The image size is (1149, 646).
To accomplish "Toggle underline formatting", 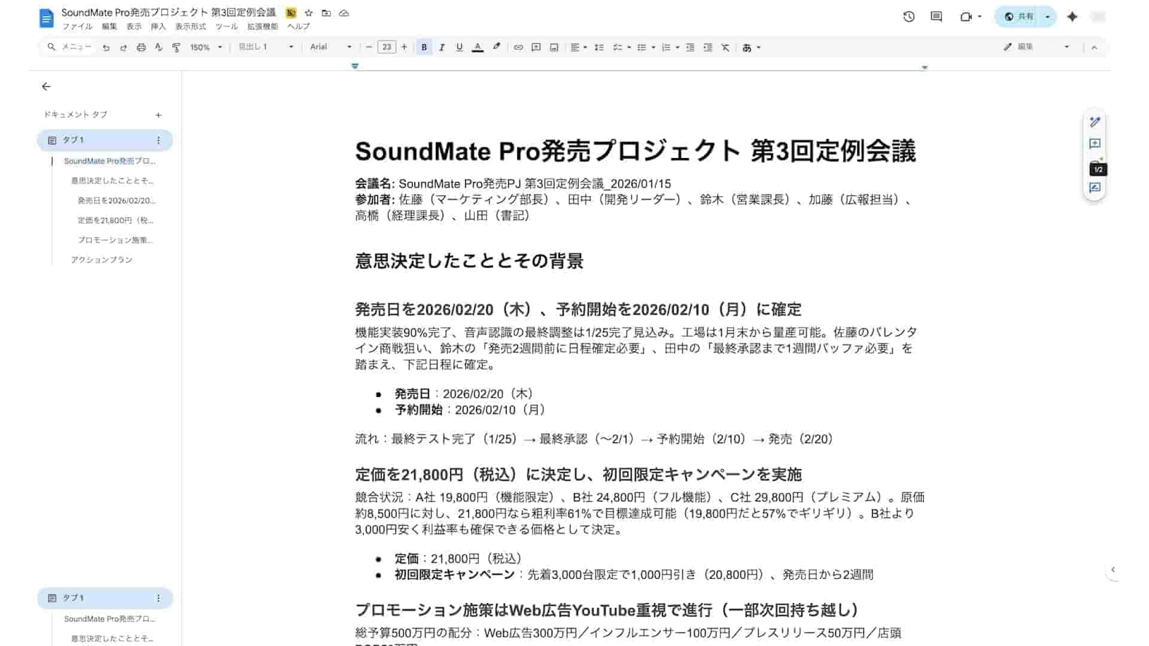I will point(459,47).
